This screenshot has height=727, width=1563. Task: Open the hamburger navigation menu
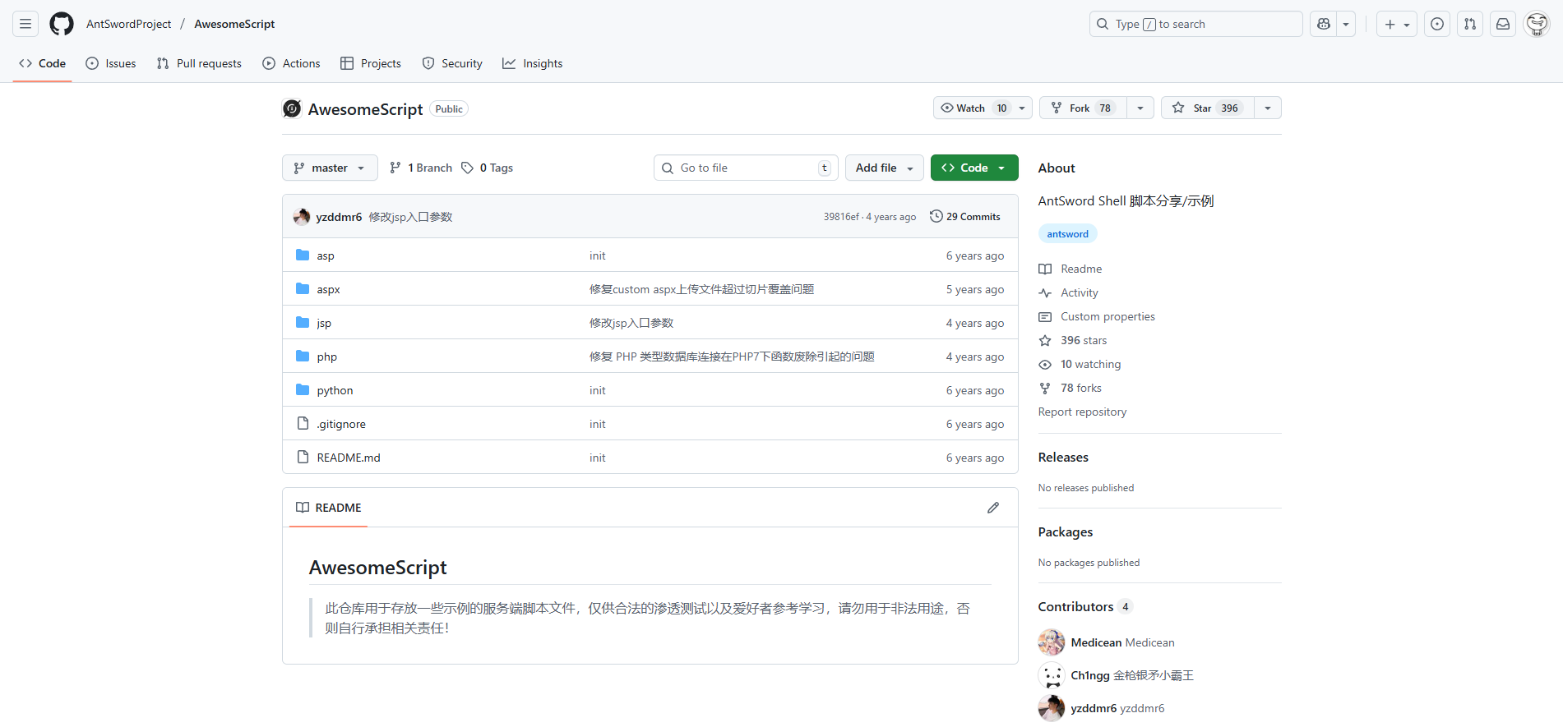tap(25, 24)
